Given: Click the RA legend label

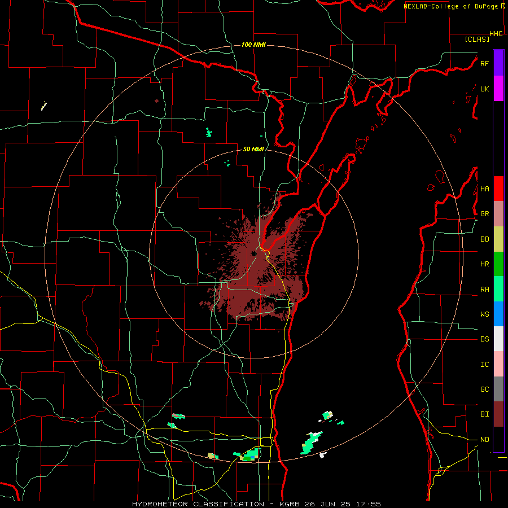Looking at the screenshot, I should tap(484, 290).
